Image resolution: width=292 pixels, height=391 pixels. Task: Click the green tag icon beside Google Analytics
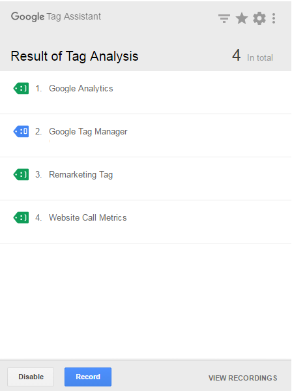(21, 88)
